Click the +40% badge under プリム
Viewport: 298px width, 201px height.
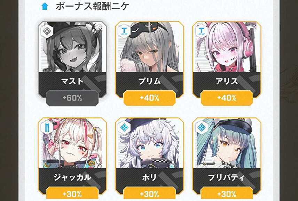[x=150, y=98]
